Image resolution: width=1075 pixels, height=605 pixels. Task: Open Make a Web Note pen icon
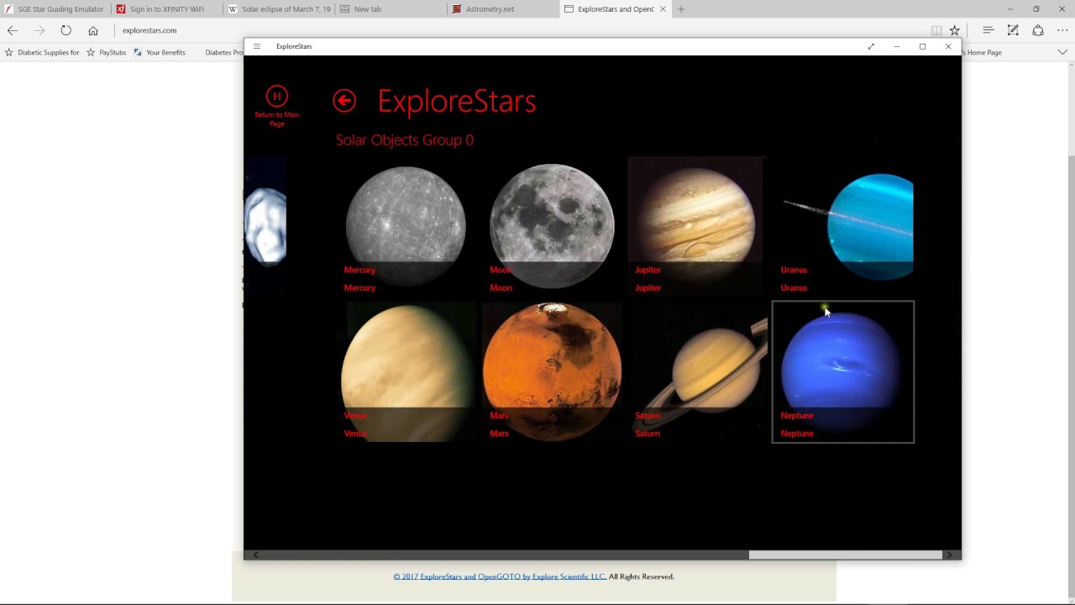(1013, 30)
